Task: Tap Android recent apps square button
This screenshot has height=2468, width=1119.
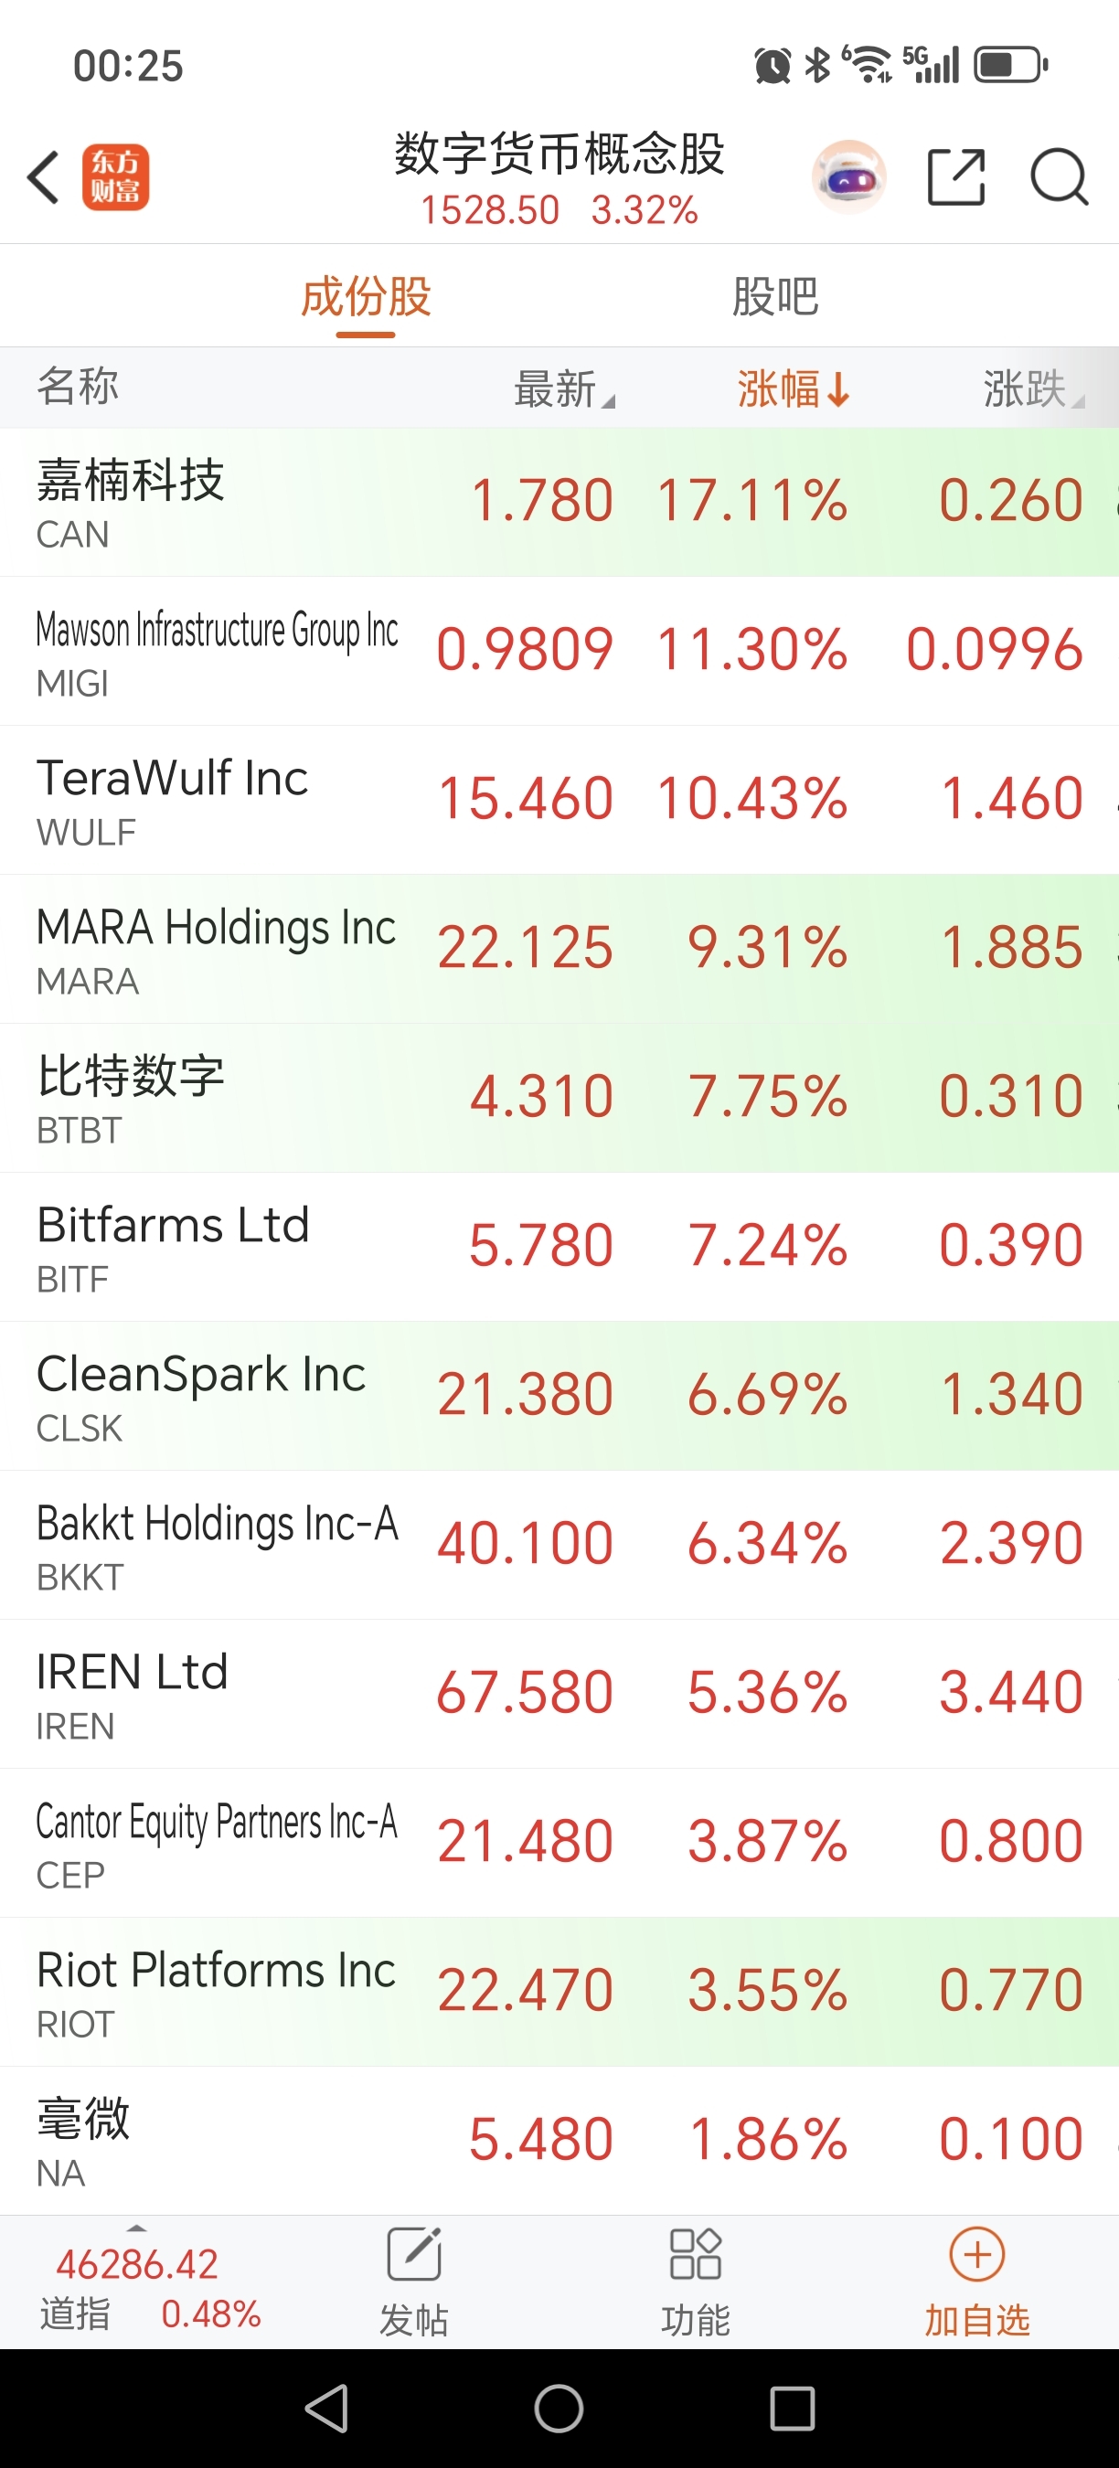Action: (793, 2408)
